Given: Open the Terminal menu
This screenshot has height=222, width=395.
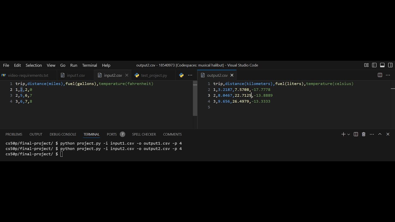Looking at the screenshot, I should point(89,65).
